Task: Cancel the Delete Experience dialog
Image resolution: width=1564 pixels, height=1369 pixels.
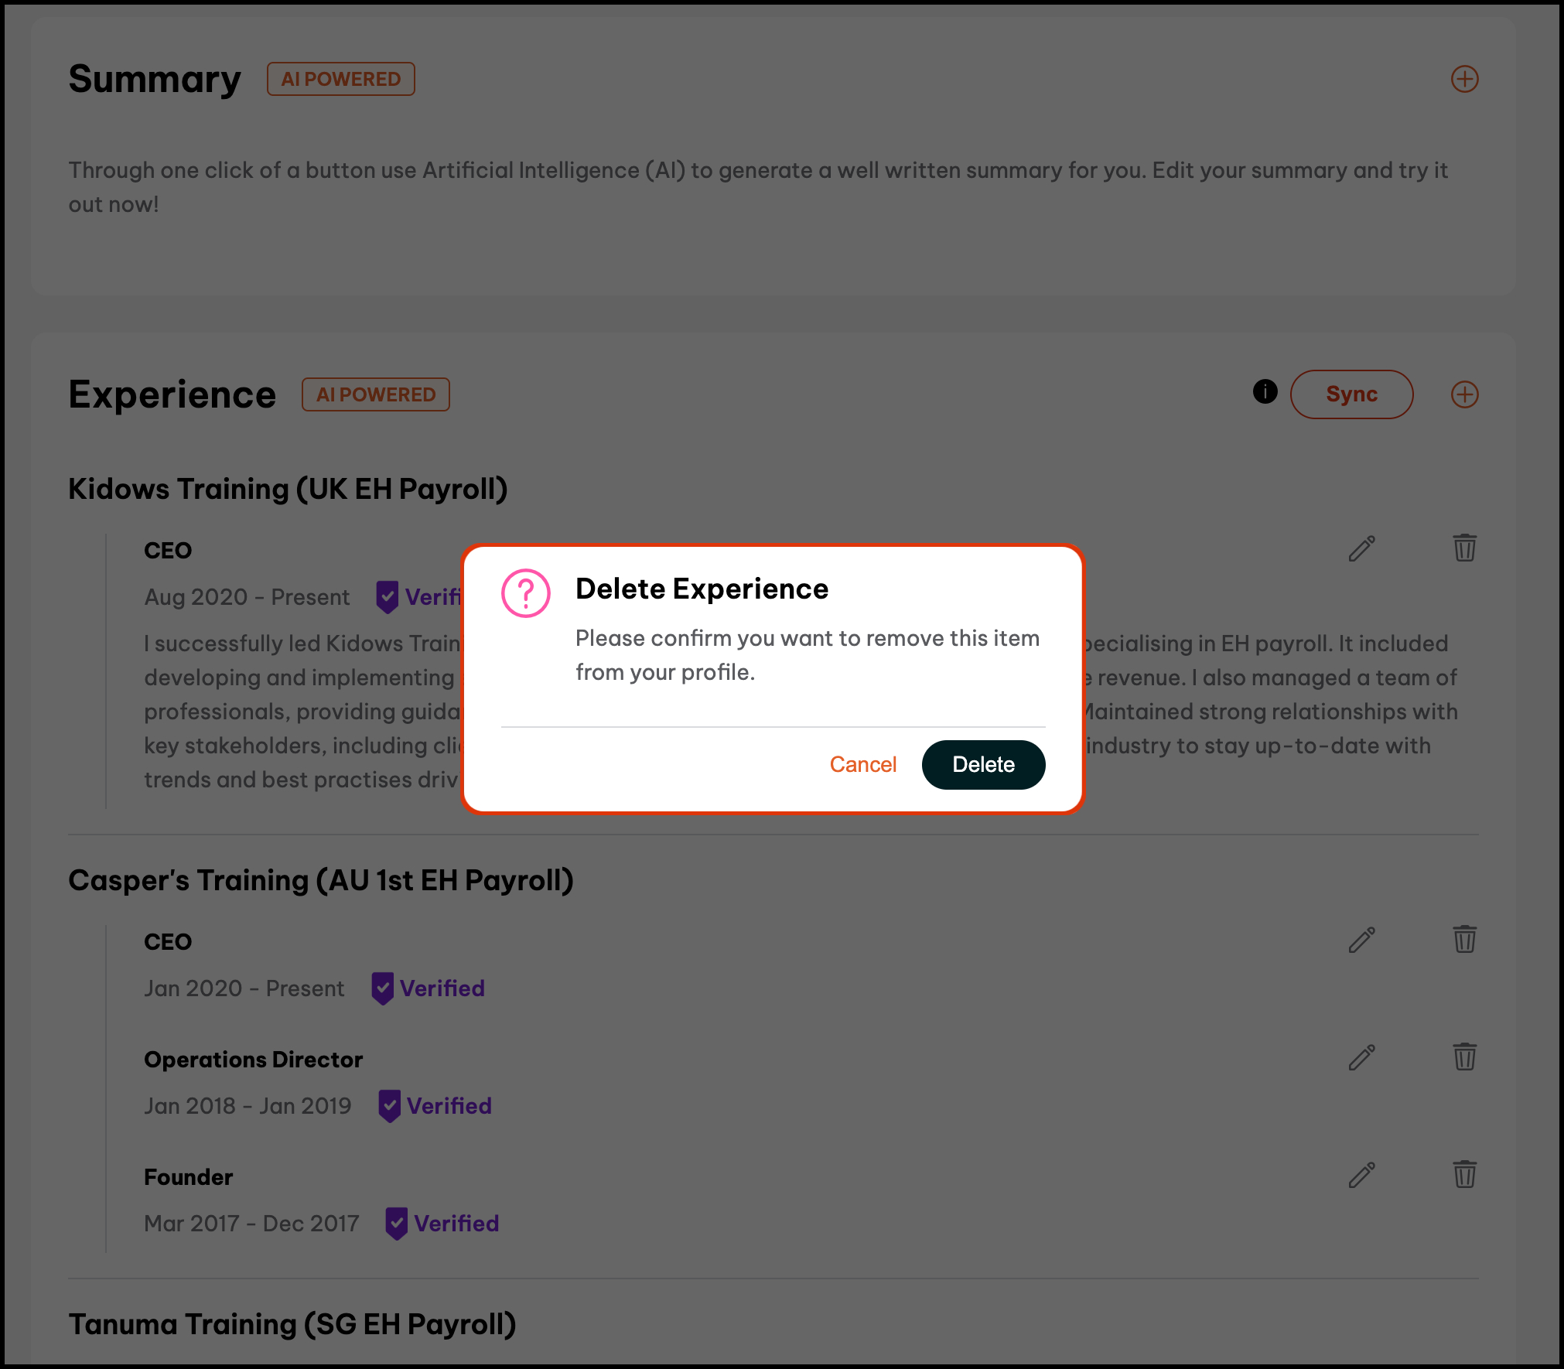Action: tap(862, 765)
